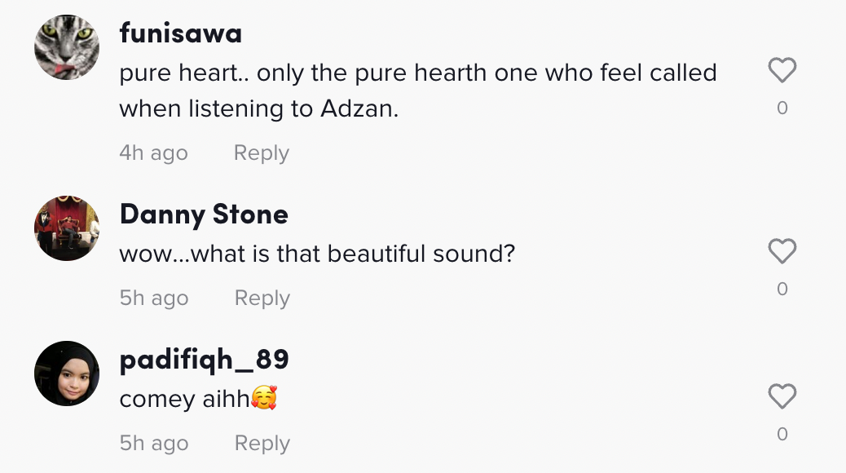
Task: Reply to padifiqh_89's comment
Action: pyautogui.click(x=262, y=444)
